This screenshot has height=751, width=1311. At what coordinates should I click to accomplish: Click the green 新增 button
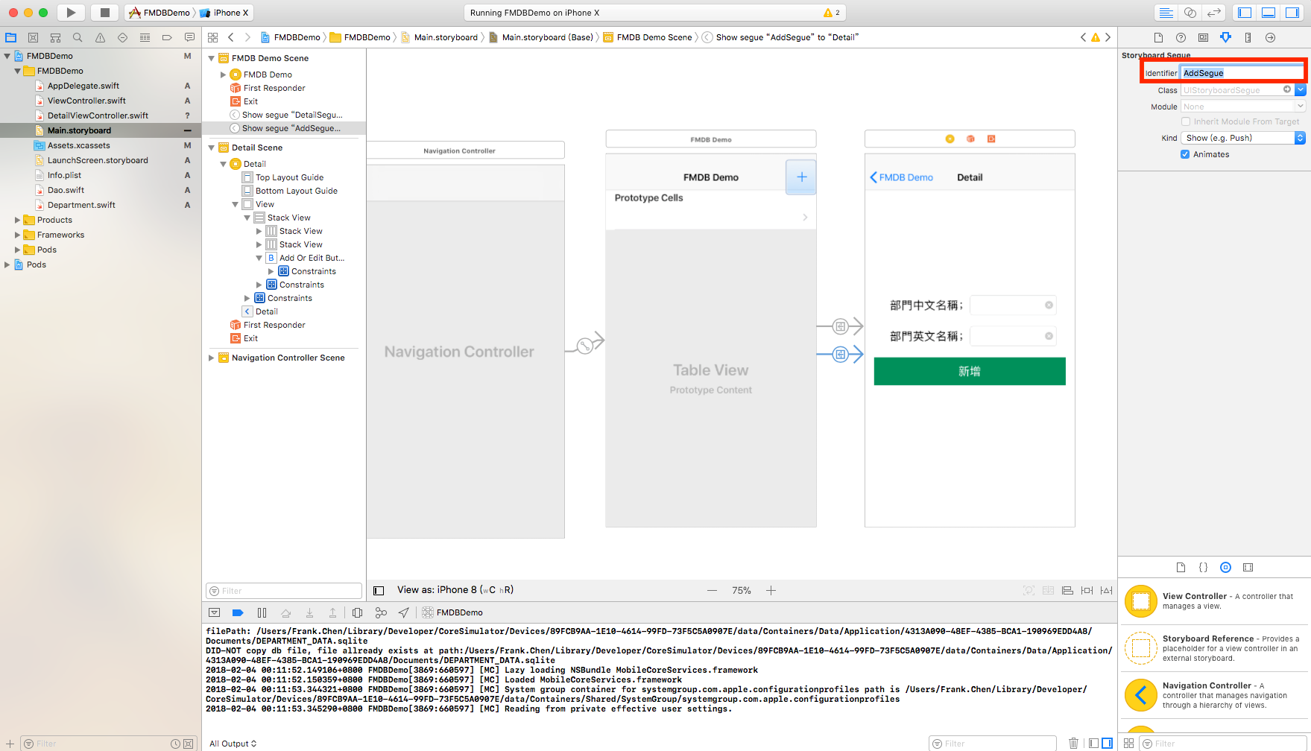pos(970,371)
